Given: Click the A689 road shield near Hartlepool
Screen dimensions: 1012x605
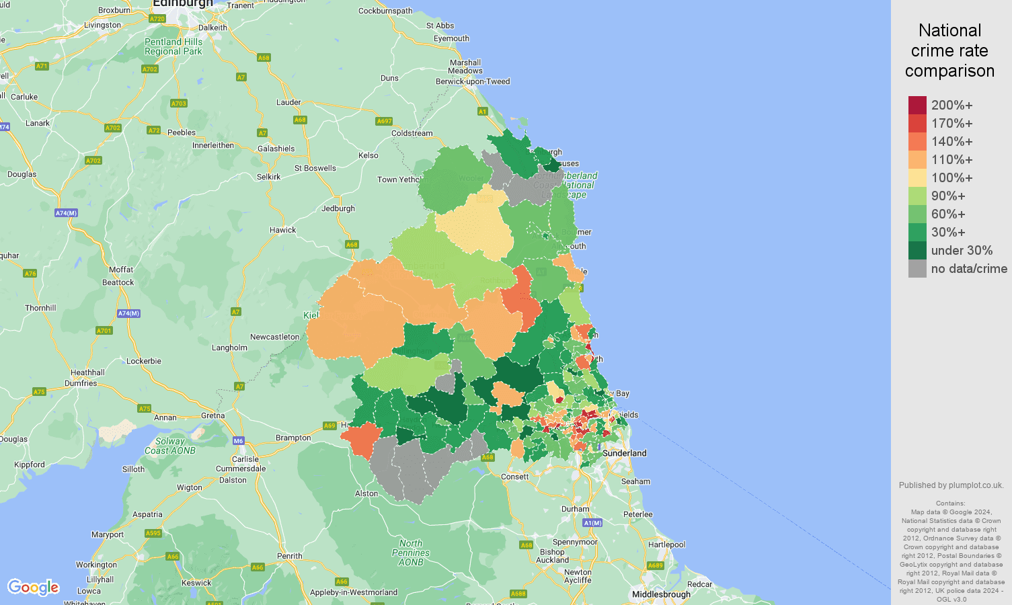Looking at the screenshot, I should 656,565.
